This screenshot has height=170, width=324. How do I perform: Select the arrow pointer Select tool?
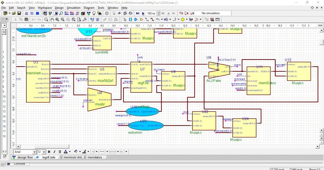(x=125, y=19)
